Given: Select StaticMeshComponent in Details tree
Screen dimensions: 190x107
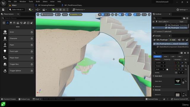Looking at the screenshot, I should (172, 47).
